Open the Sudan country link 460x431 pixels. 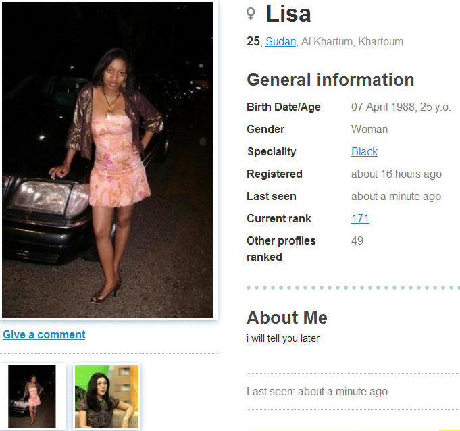[x=280, y=41]
